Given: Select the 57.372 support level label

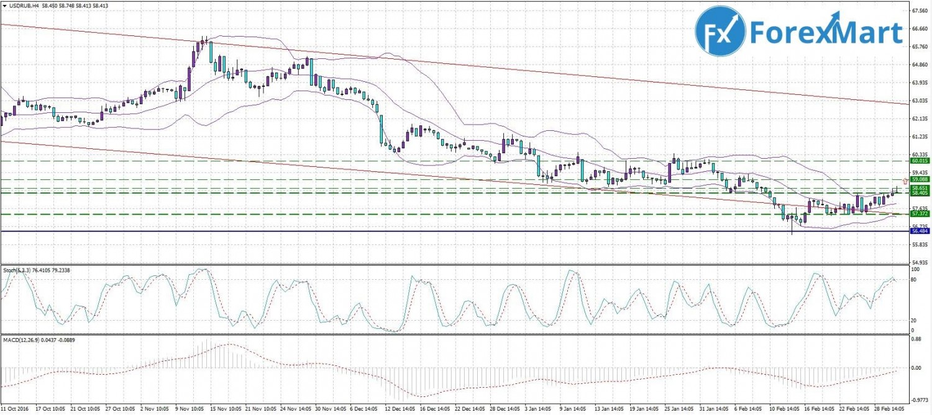Looking at the screenshot, I should pos(919,213).
